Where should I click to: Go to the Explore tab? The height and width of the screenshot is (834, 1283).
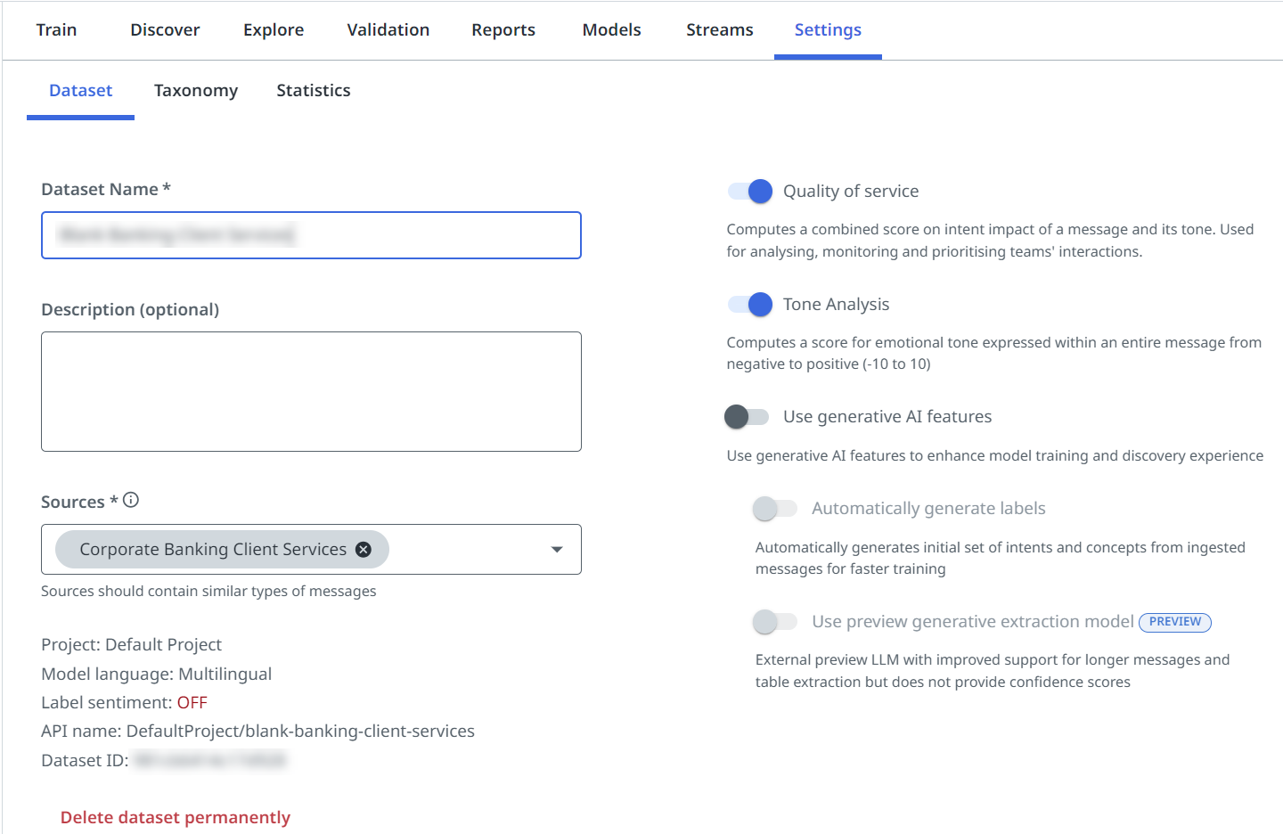[x=274, y=30]
